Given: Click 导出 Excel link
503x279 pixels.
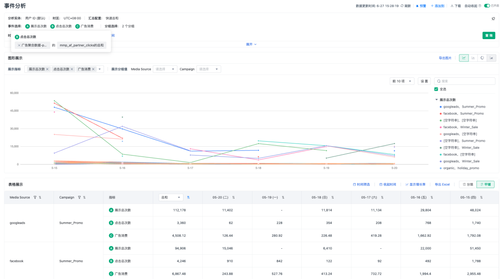Looking at the screenshot, I should pos(442,184).
